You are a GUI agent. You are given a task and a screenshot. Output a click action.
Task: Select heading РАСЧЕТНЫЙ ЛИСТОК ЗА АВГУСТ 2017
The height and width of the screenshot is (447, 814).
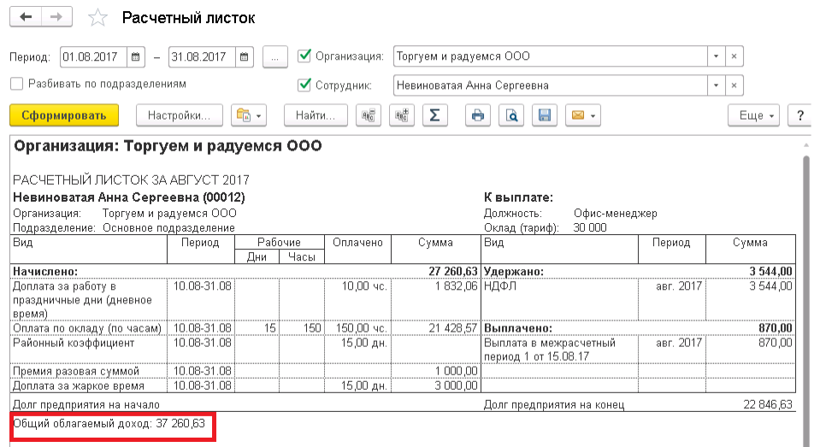(x=131, y=180)
